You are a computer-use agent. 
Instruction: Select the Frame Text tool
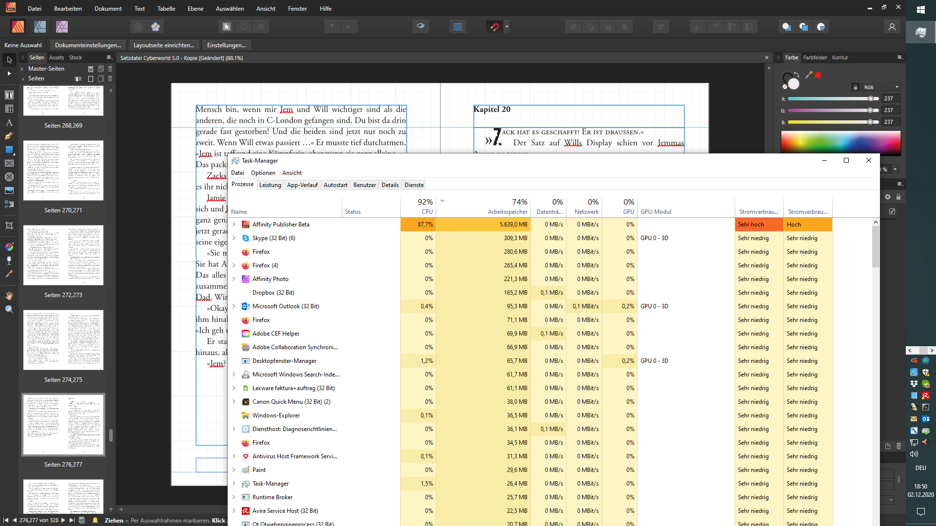[x=9, y=95]
